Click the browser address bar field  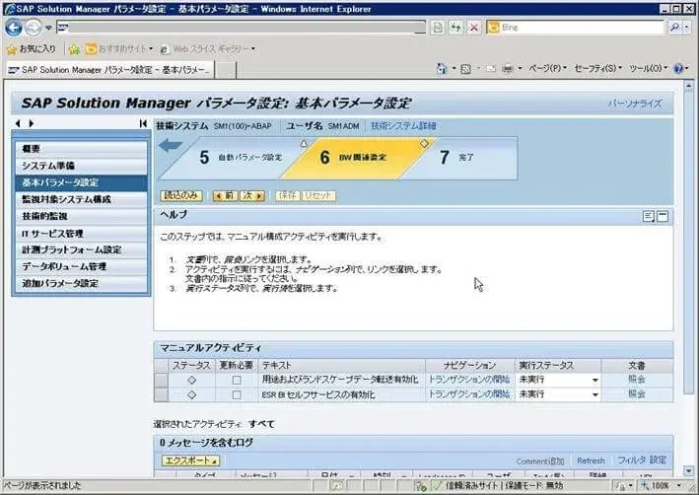tap(242, 28)
